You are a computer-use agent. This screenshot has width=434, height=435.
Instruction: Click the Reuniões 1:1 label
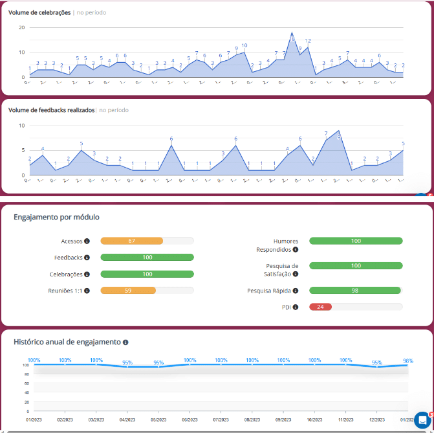point(65,291)
